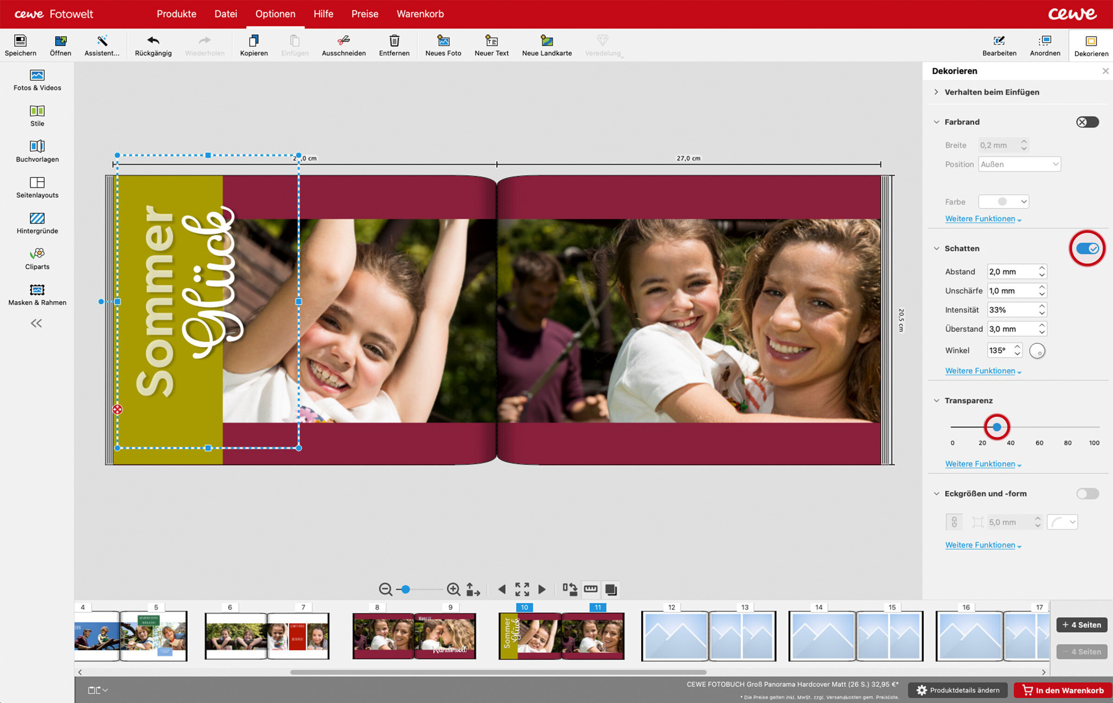The height and width of the screenshot is (703, 1113).
Task: Enable the Eckgrößen und -form toggle
Action: (x=1087, y=493)
